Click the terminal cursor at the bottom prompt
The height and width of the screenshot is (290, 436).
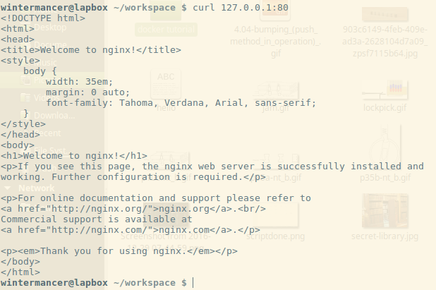tap(193, 283)
